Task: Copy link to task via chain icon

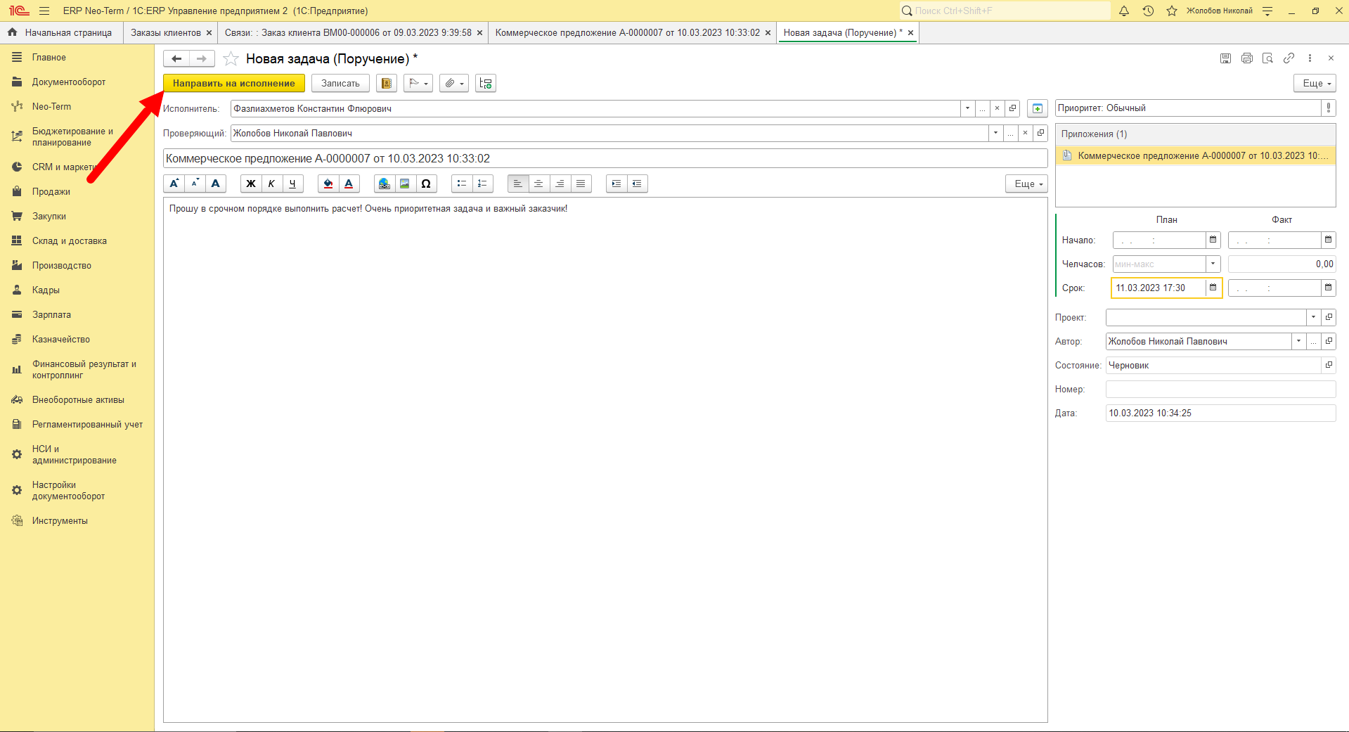Action: point(1289,58)
